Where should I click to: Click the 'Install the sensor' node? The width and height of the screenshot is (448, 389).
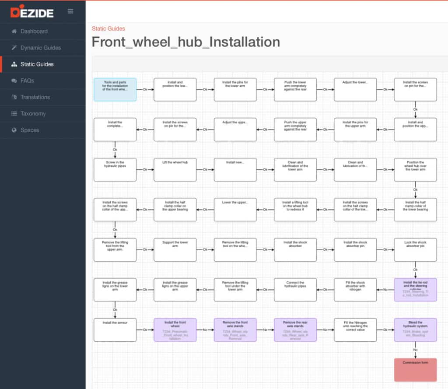click(115, 330)
